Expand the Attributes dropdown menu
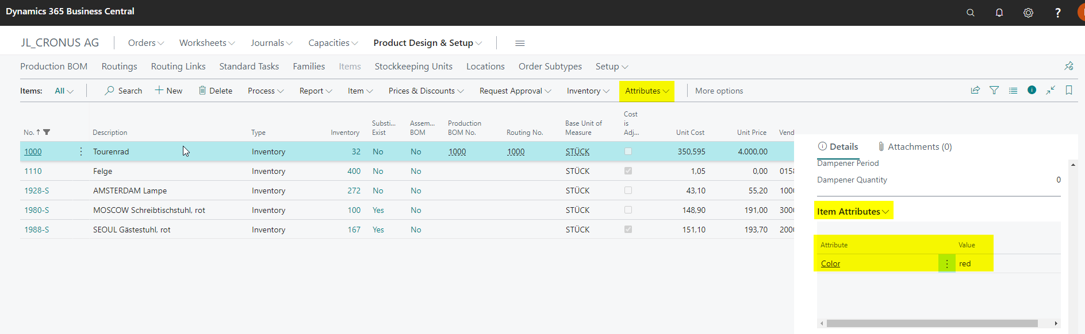Image resolution: width=1085 pixels, height=334 pixels. pos(647,91)
